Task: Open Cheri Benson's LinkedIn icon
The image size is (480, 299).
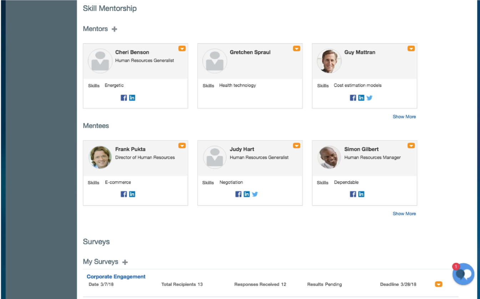Action: pos(132,98)
